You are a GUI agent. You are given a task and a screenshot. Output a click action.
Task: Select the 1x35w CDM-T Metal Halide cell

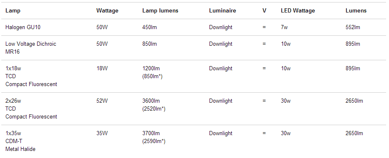click(20, 141)
